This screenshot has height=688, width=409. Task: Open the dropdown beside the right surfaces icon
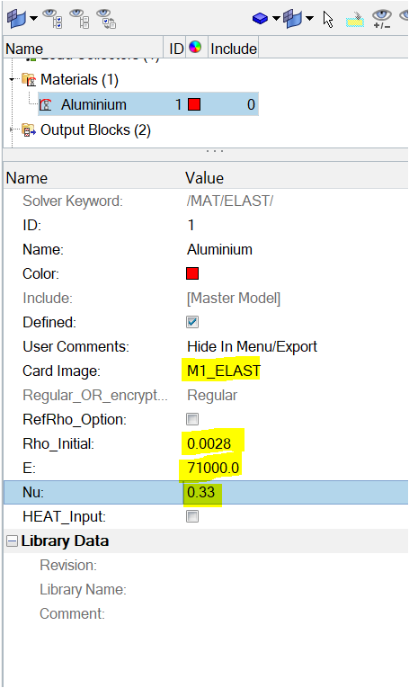tap(309, 18)
